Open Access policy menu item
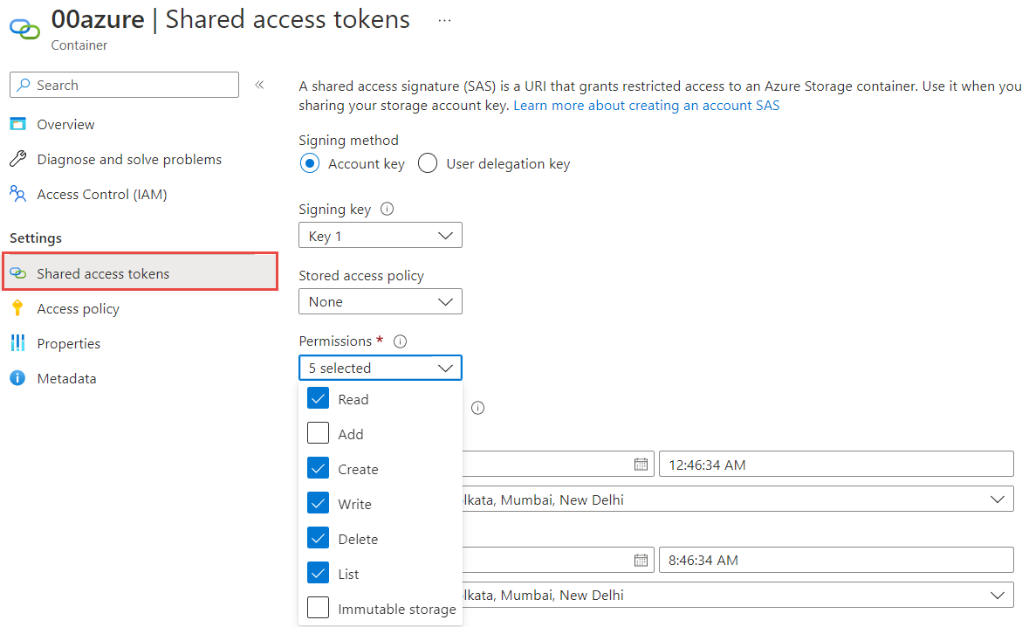 79,308
